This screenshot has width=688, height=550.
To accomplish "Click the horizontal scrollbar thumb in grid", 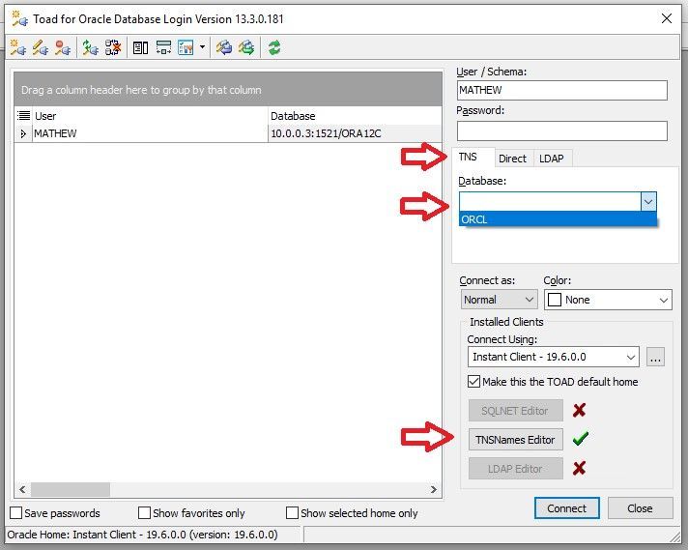I will tap(71, 489).
